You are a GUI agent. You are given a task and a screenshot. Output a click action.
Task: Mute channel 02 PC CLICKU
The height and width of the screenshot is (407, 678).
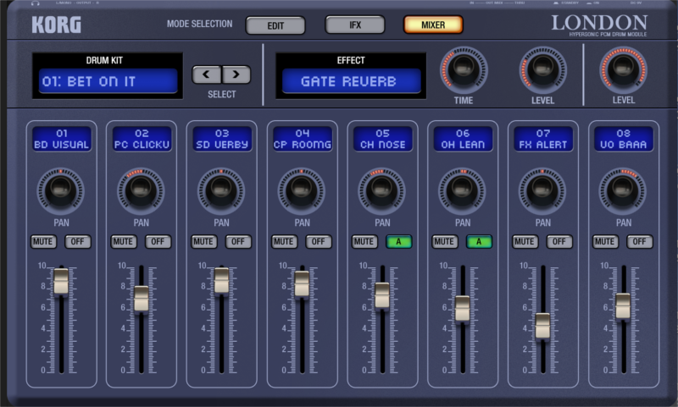coord(124,242)
